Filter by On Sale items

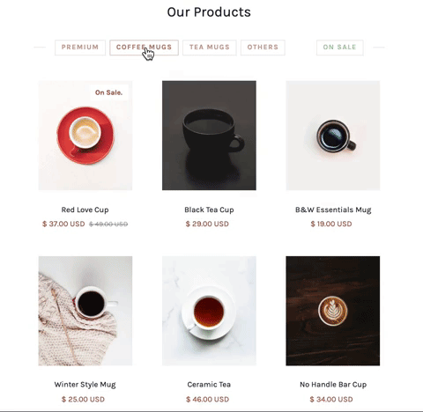[x=340, y=48]
